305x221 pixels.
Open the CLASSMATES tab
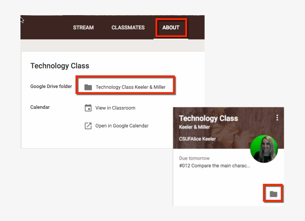[x=128, y=27]
